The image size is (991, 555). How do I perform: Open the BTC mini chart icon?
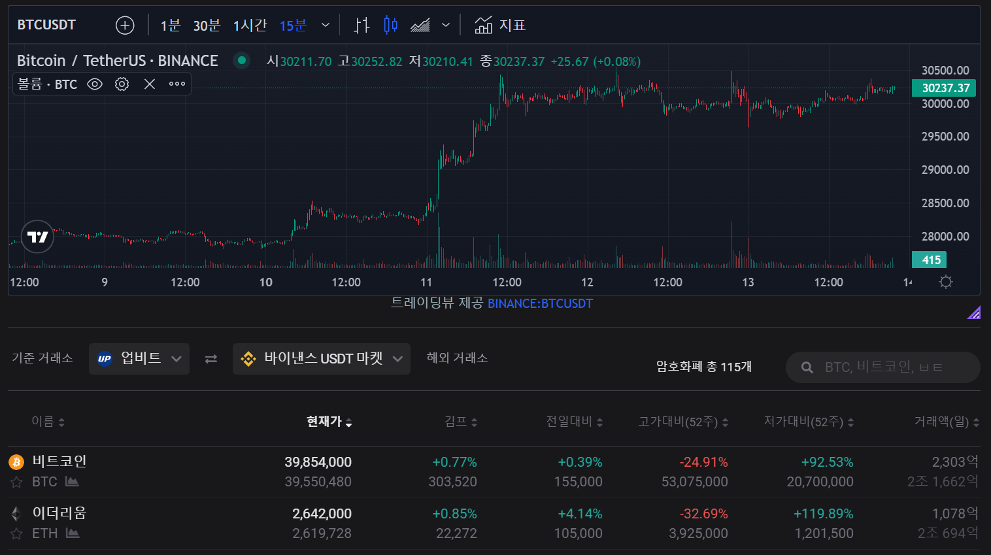[72, 482]
